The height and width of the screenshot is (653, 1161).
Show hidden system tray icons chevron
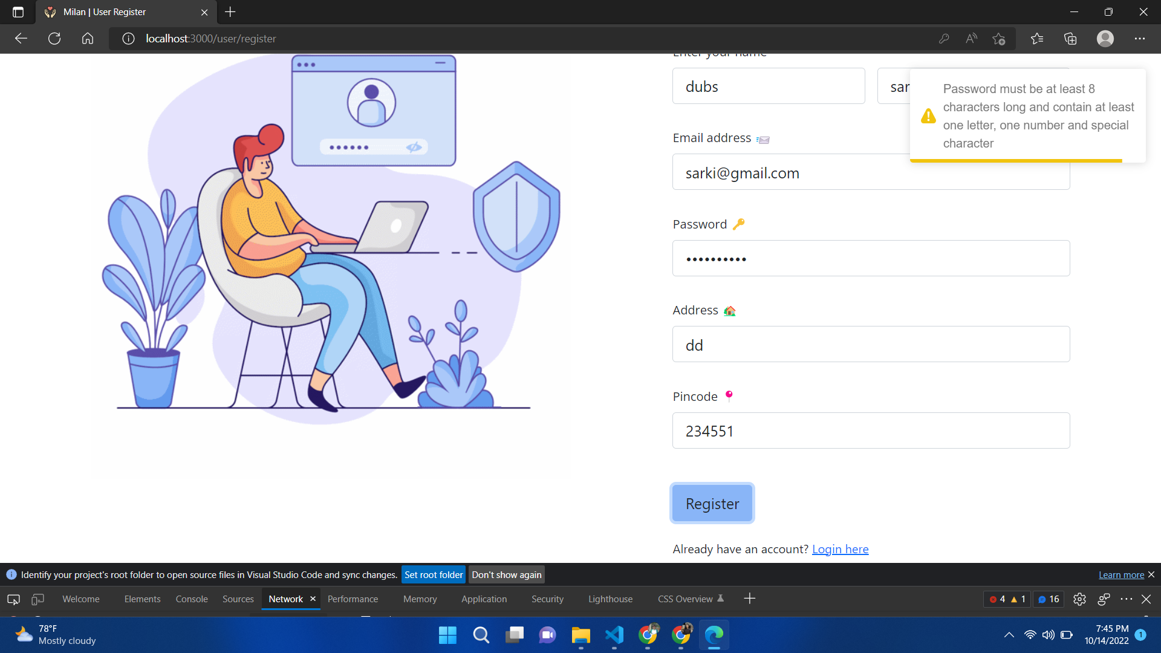[x=1009, y=635]
